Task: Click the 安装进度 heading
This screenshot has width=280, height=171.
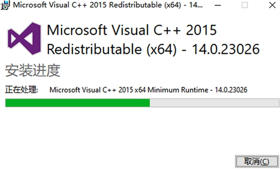Action: (x=33, y=70)
